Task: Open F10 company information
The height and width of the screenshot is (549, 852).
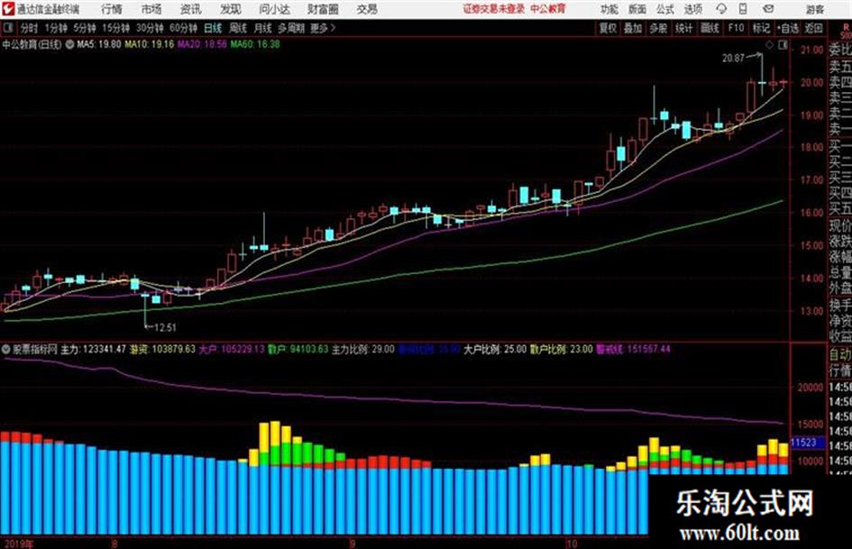Action: [x=737, y=28]
